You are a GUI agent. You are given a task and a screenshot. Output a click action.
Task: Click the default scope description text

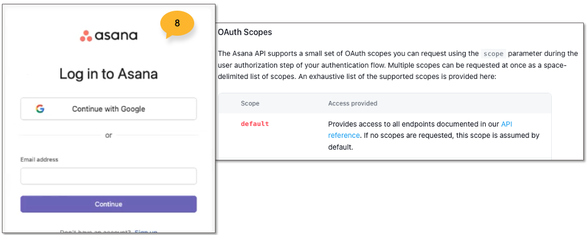click(x=434, y=135)
